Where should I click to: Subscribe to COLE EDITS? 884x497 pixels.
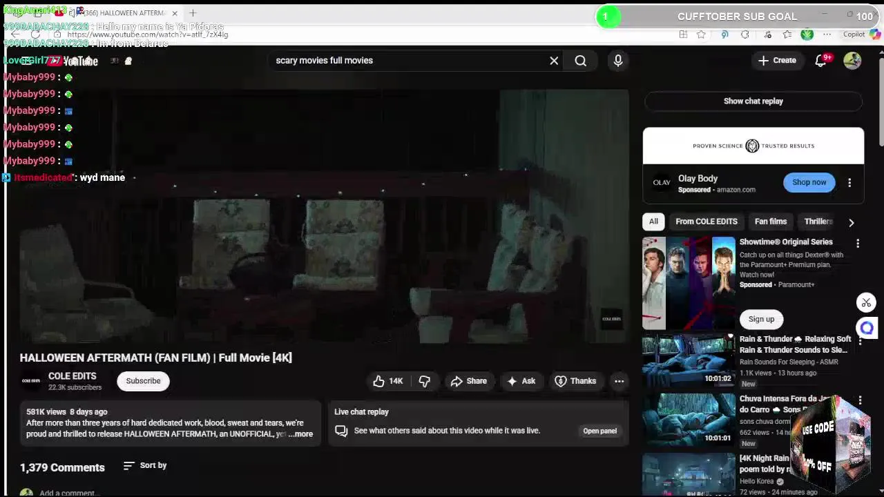tap(143, 381)
